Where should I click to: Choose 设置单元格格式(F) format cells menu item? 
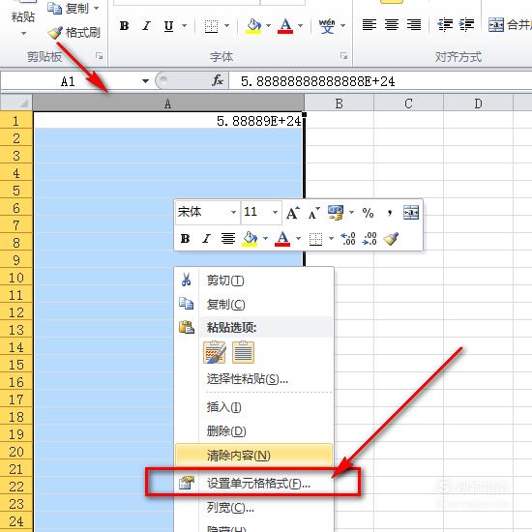(254, 483)
